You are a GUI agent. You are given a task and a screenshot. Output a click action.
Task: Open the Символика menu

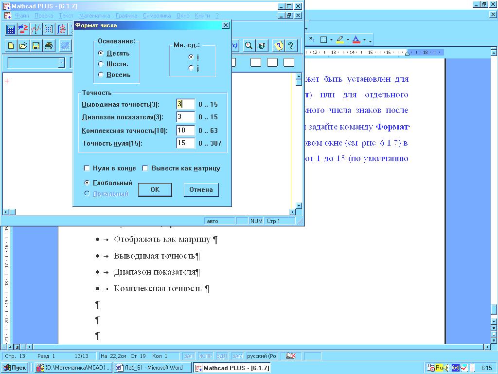(x=157, y=16)
